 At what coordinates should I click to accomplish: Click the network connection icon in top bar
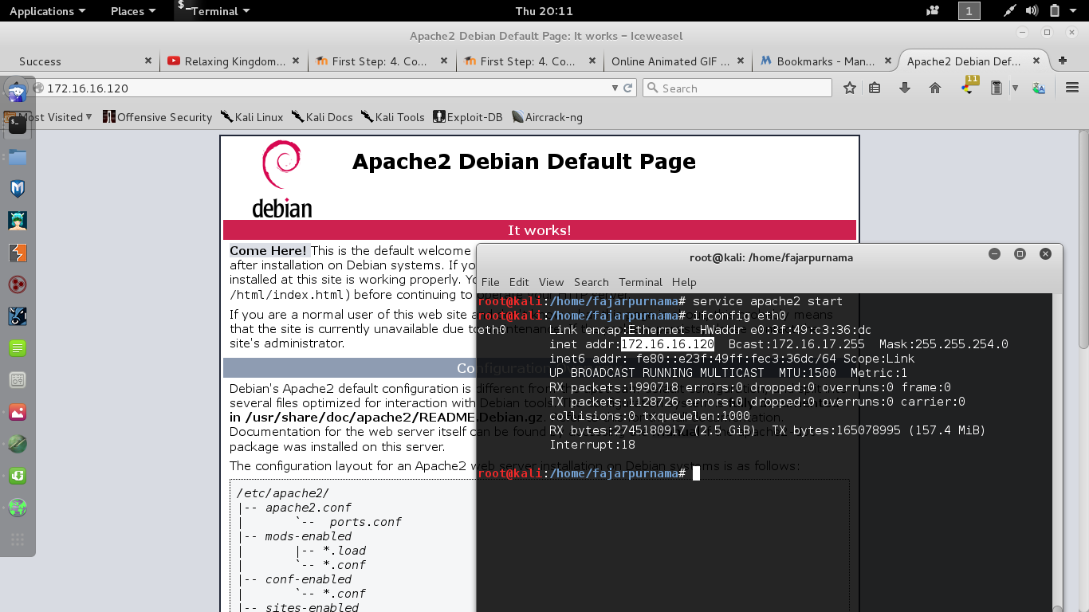(x=1010, y=11)
